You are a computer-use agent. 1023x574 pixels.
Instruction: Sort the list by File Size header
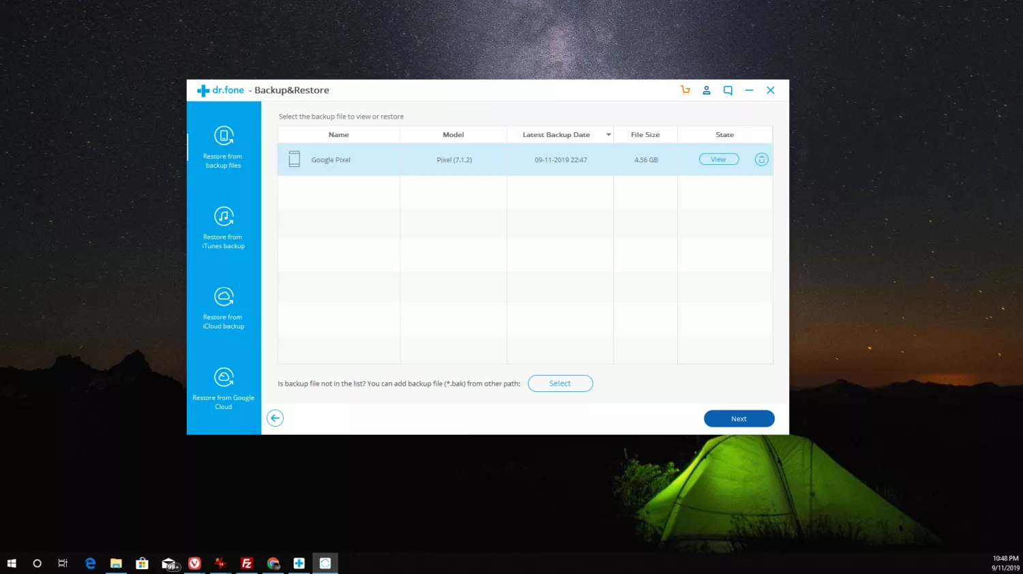(645, 135)
